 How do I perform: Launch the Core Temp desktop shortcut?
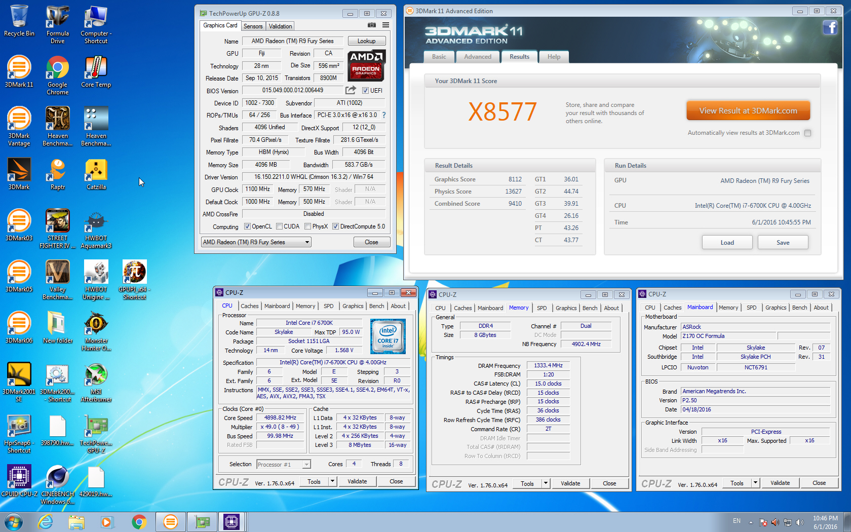point(96,71)
